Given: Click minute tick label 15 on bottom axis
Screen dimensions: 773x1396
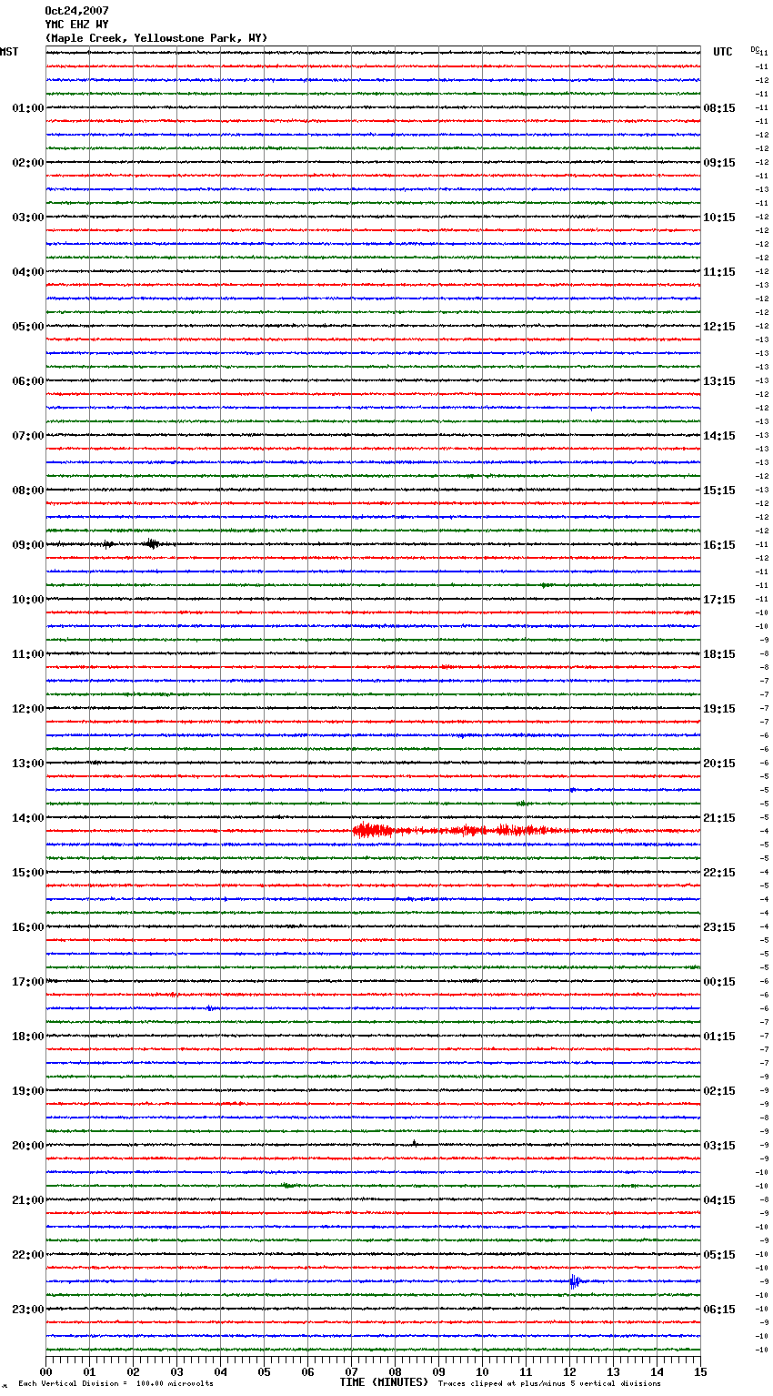Looking at the screenshot, I should (700, 1371).
